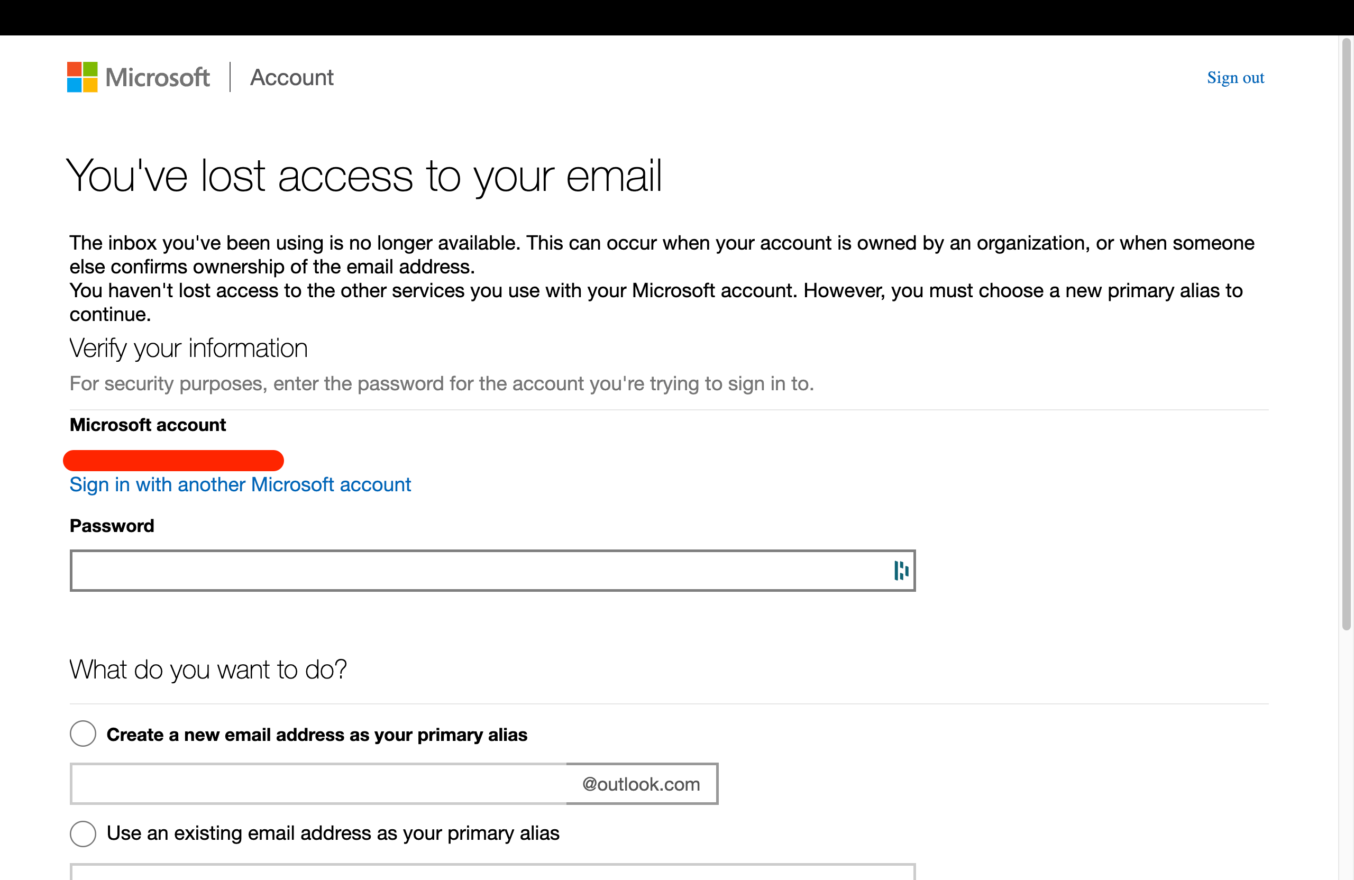Focus the Password input field

click(x=478, y=571)
